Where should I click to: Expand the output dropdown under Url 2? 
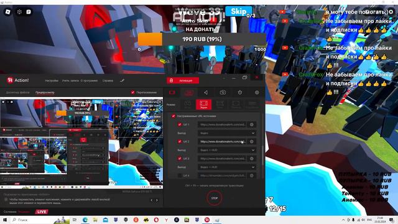pos(227,150)
